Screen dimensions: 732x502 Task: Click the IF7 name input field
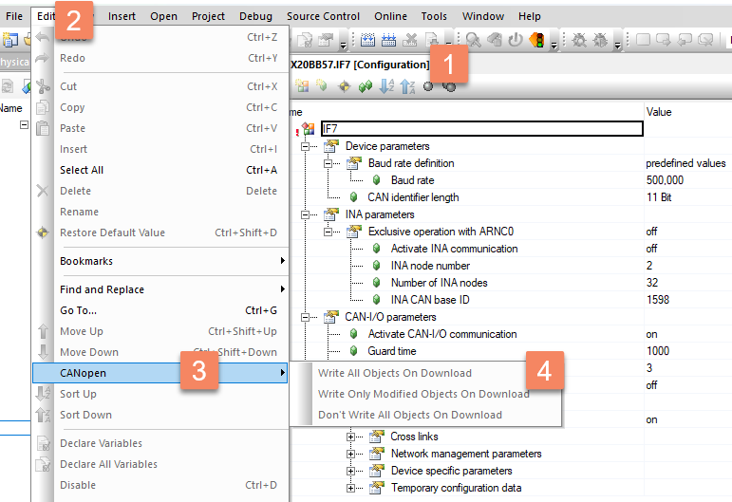pyautogui.click(x=481, y=129)
